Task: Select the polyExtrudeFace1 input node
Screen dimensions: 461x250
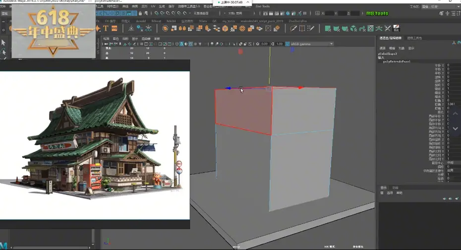Action: click(x=397, y=62)
